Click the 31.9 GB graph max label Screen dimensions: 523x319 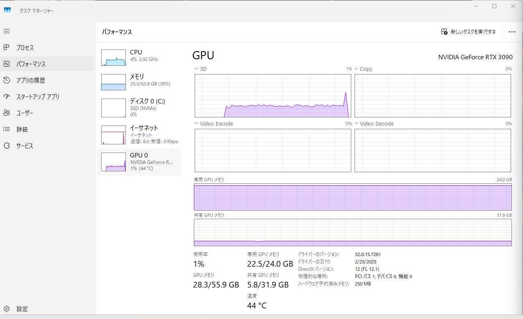504,215
